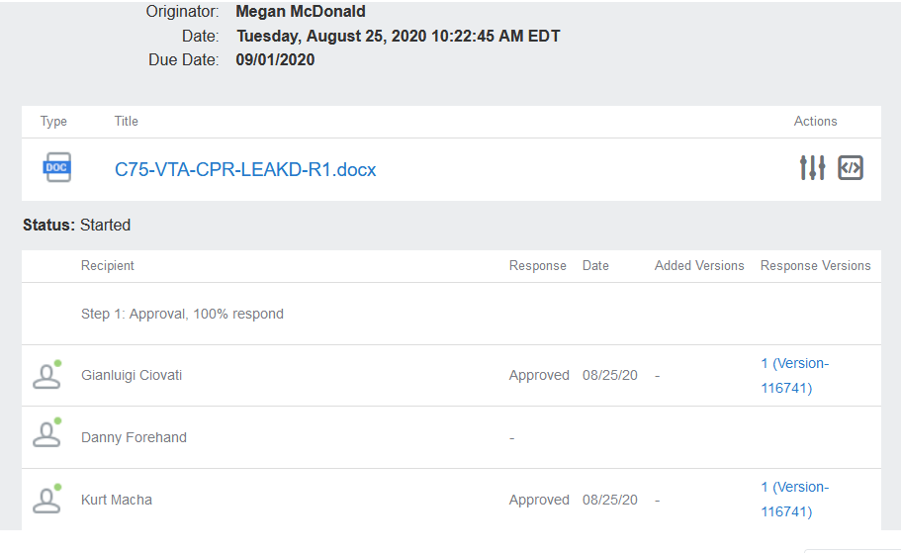The image size is (901, 553).
Task: Select Danny Forehand's user avatar icon
Action: tap(47, 433)
